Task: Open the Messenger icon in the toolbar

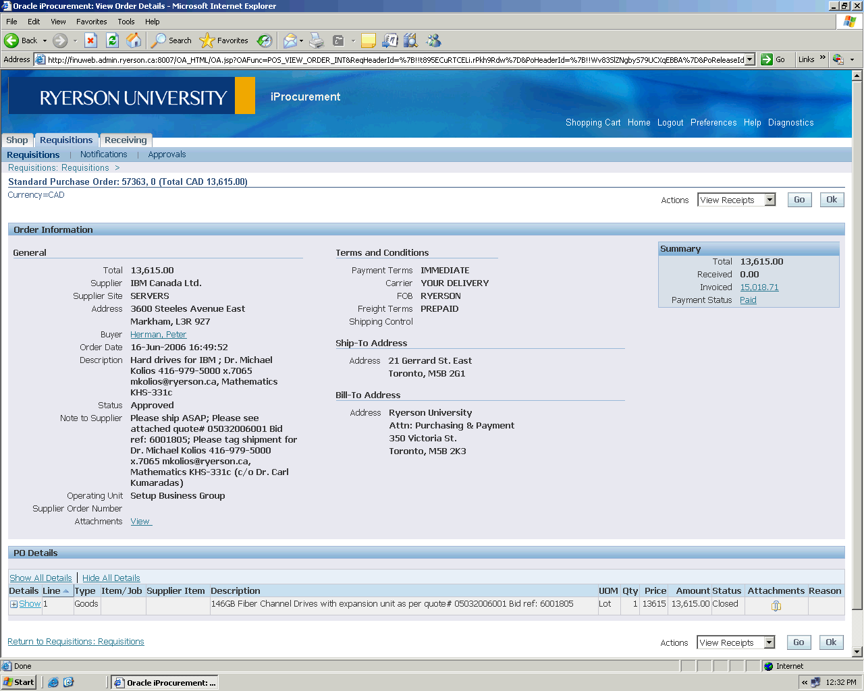Action: [x=433, y=40]
